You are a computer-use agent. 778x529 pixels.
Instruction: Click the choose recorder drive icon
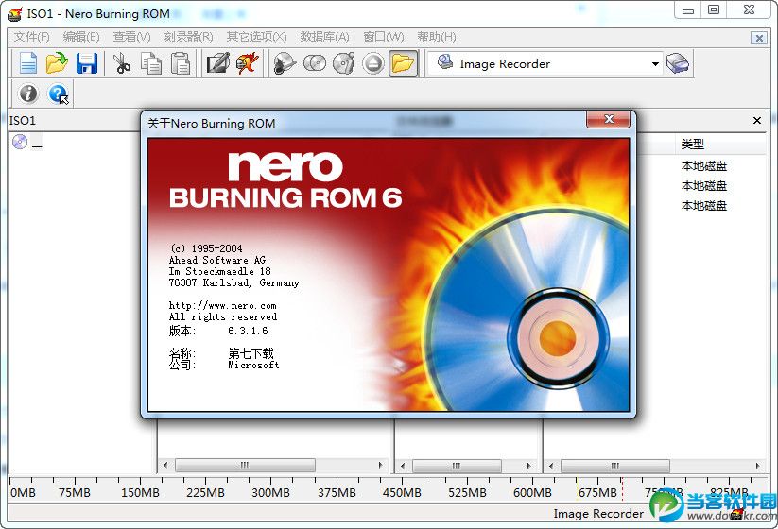tap(677, 63)
